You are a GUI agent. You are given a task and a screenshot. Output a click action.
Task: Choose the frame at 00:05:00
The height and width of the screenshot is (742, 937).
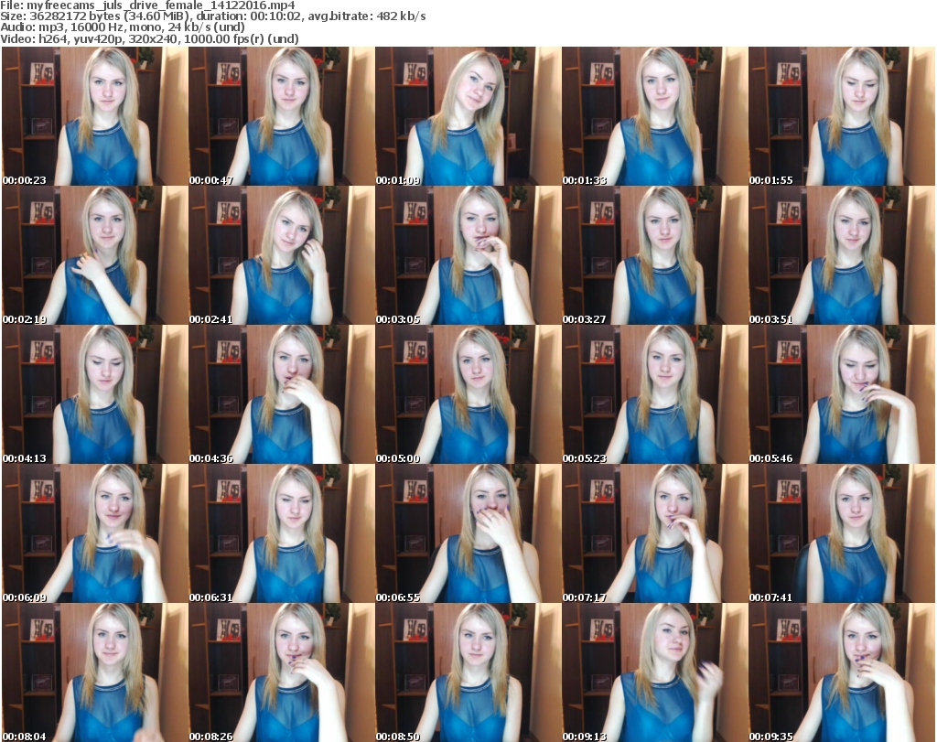(468, 394)
